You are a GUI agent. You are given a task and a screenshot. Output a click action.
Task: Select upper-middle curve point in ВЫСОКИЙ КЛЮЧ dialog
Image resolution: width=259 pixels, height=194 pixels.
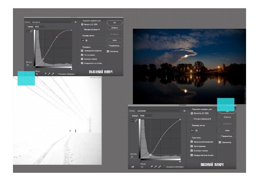click(57, 37)
